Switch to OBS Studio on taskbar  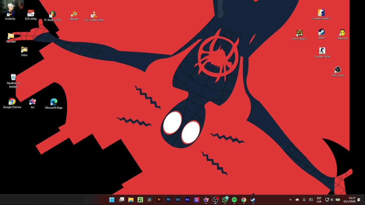[216, 200]
